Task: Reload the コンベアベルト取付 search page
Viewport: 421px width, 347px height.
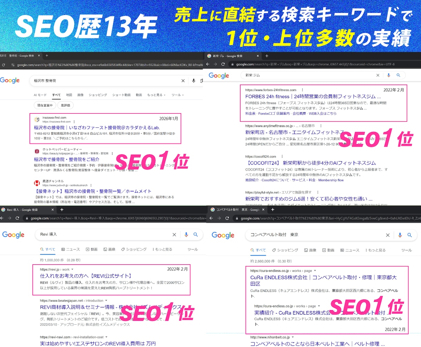Action: 227,218
